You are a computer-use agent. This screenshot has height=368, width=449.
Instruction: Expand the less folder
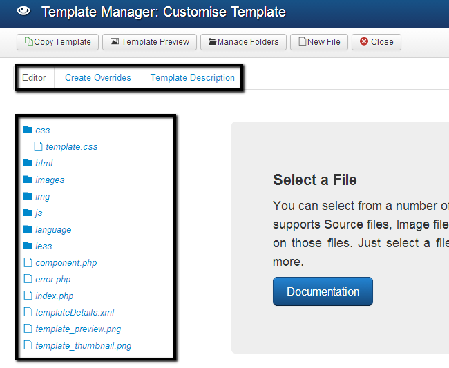(44, 246)
